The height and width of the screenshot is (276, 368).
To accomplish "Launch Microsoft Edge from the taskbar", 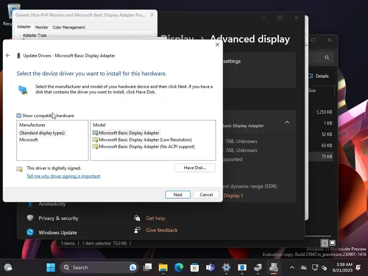I will (x=179, y=267).
